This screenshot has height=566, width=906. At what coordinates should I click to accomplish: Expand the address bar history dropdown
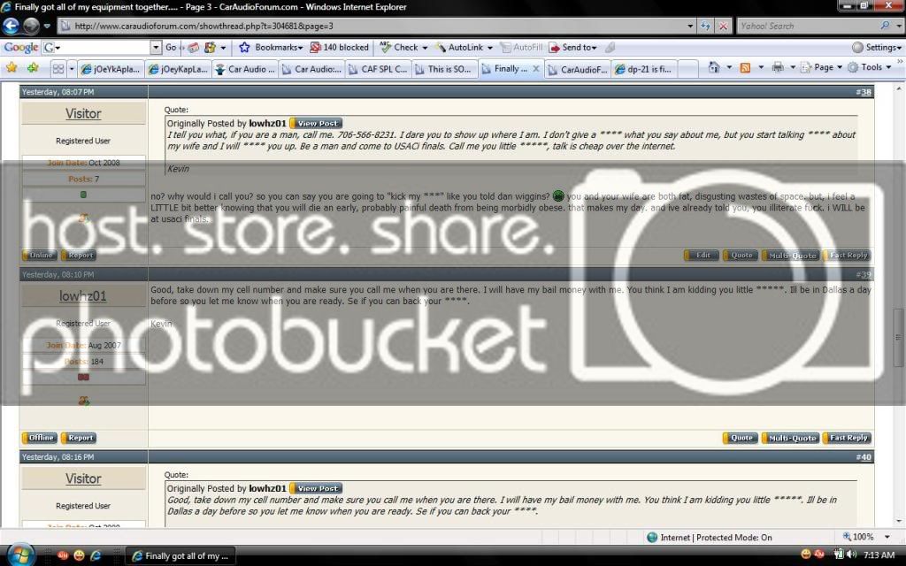pos(690,26)
